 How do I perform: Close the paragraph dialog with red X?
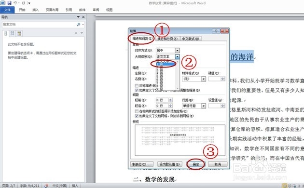pyautogui.click(x=225, y=31)
